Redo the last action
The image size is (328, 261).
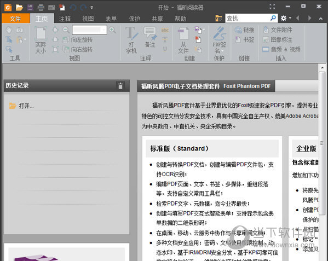point(83,8)
